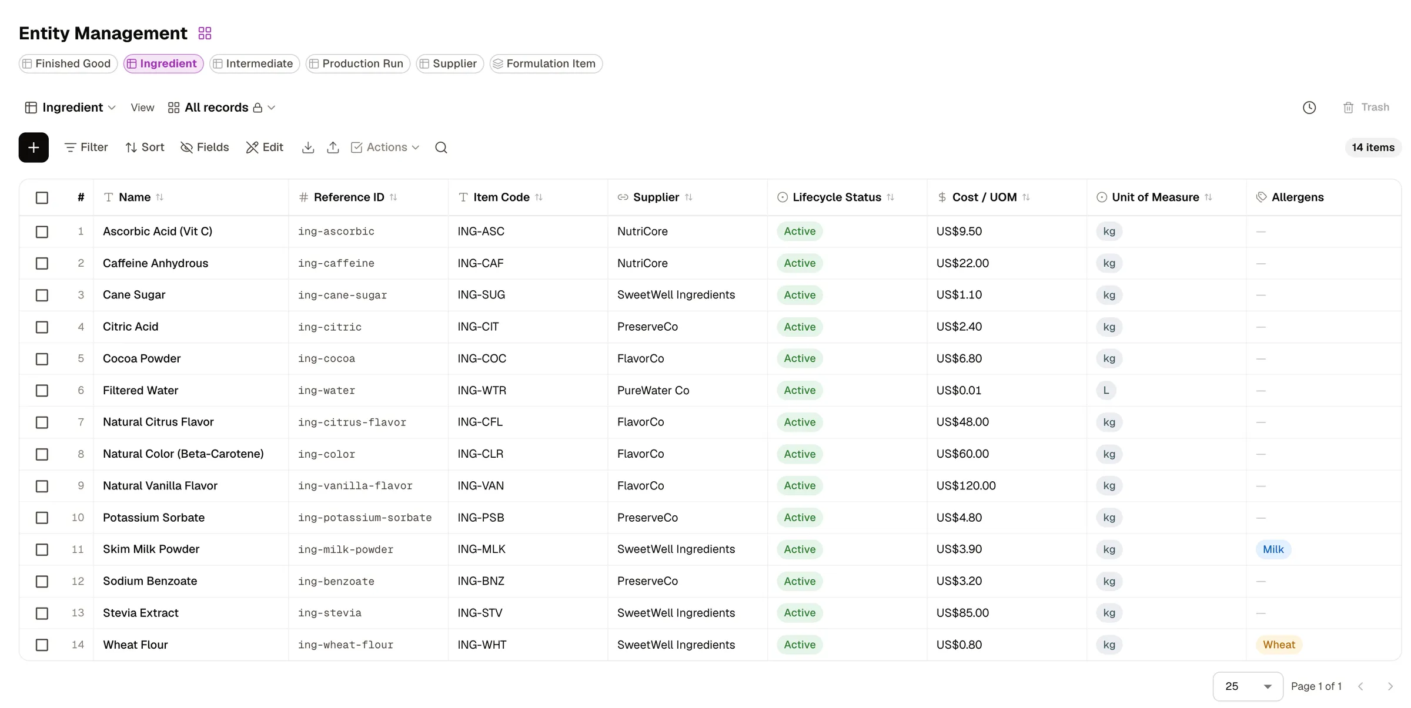Open the Natural Citrus Flavor record

158,422
